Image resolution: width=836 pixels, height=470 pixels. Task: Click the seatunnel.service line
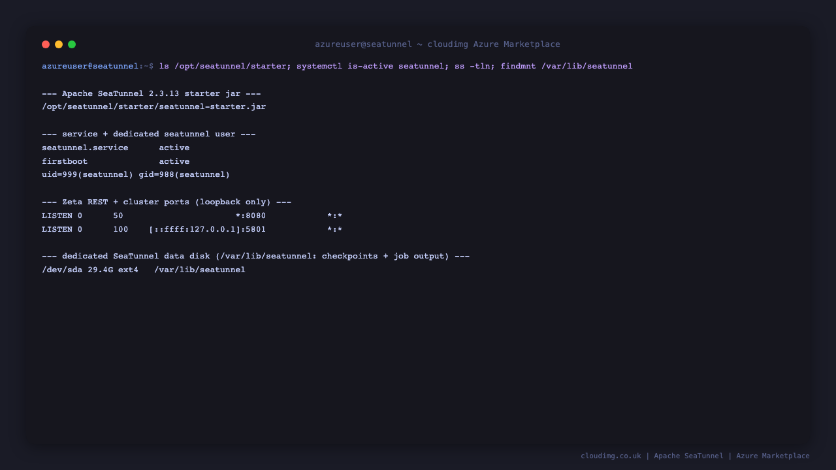click(x=116, y=148)
